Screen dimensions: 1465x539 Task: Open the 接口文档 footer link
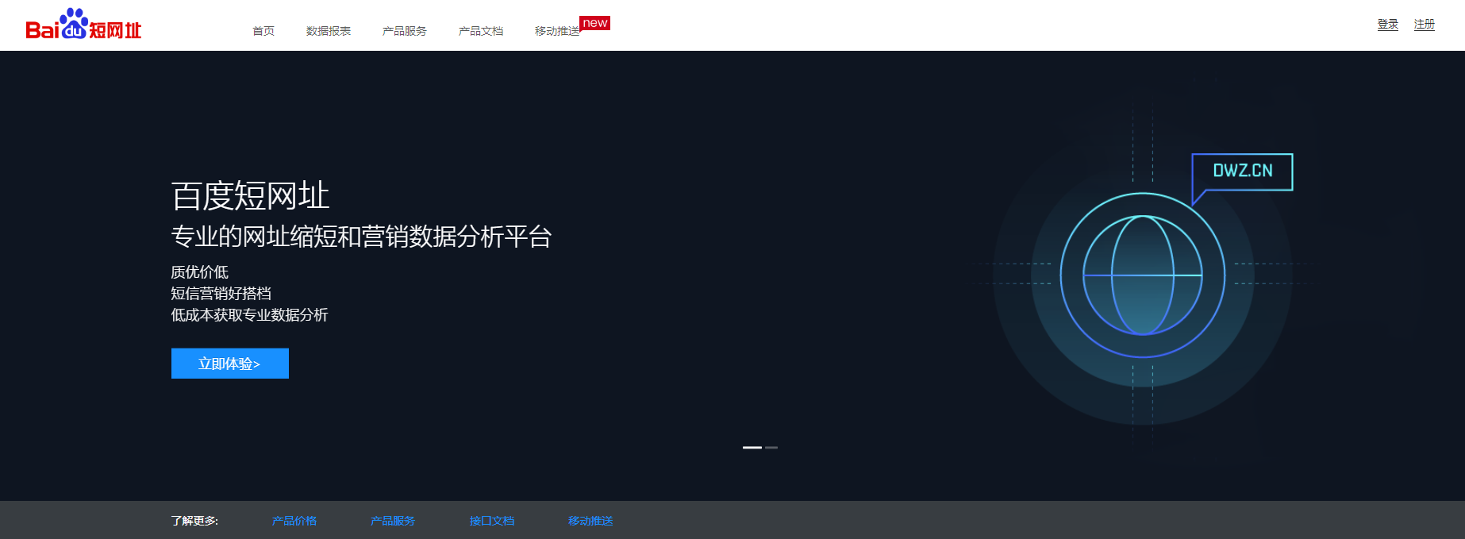pyautogui.click(x=492, y=521)
